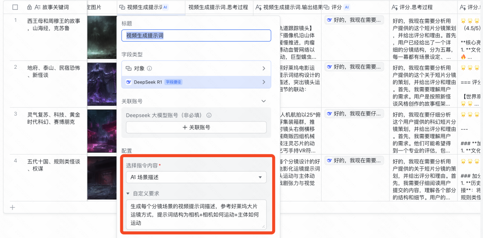Click the text icon of 评分.思考过程 column

(x=394, y=7)
